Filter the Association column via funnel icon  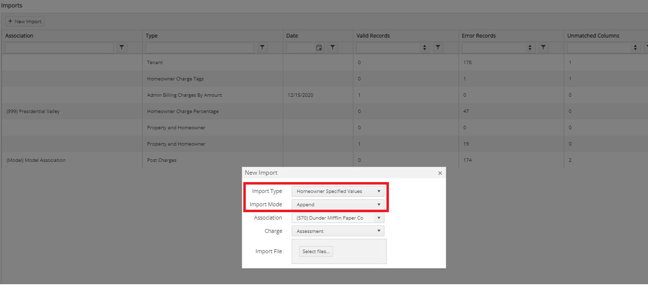tap(122, 47)
